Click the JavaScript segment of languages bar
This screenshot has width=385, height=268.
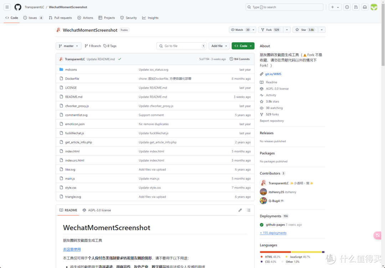[306, 252]
